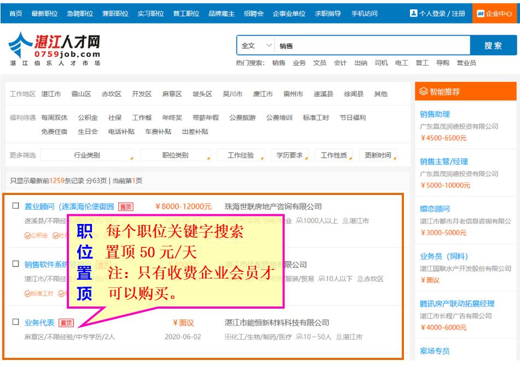This screenshot has width=520, height=366.
Task: Open 销售助理 recommended job link
Action: coord(435,114)
